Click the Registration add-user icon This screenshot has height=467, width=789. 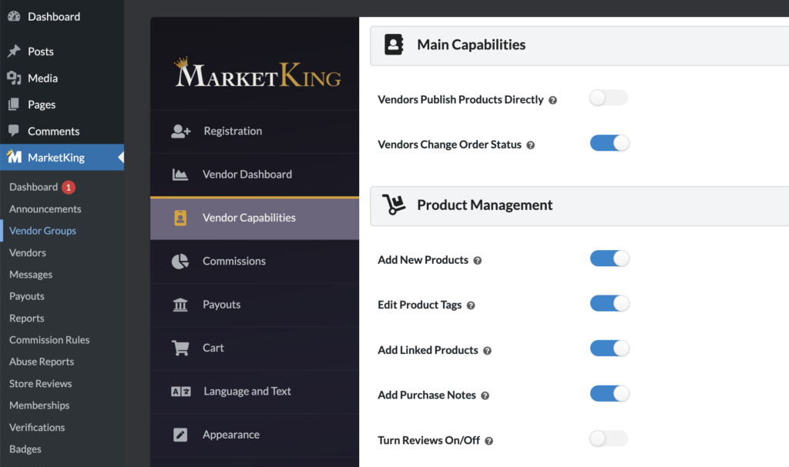[180, 132]
